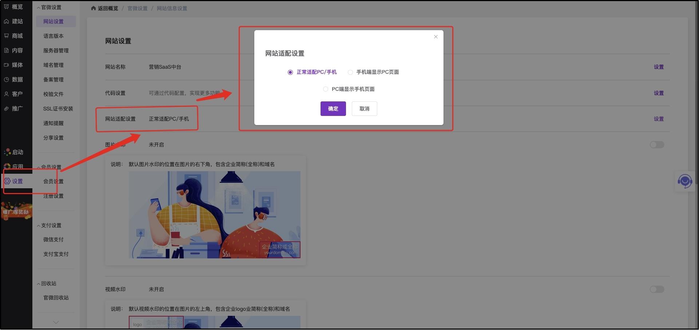This screenshot has width=700, height=330.
Task: Click 官微设置 in the breadcrumb
Action: 138,8
